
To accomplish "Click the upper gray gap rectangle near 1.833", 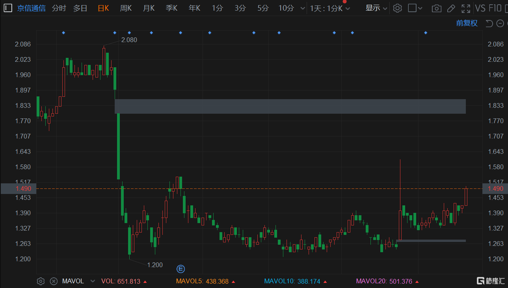I will (x=290, y=106).
